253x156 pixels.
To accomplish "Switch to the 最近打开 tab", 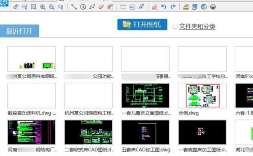I will point(19,31).
